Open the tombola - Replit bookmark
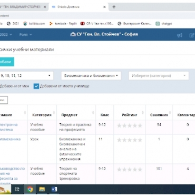The image size is (195, 195). click(x=63, y=24)
